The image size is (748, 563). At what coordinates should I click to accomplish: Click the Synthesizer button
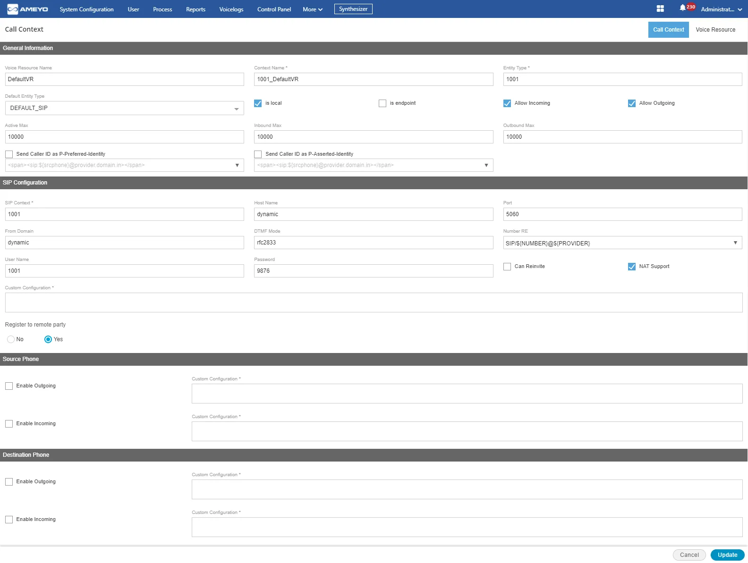click(x=353, y=9)
